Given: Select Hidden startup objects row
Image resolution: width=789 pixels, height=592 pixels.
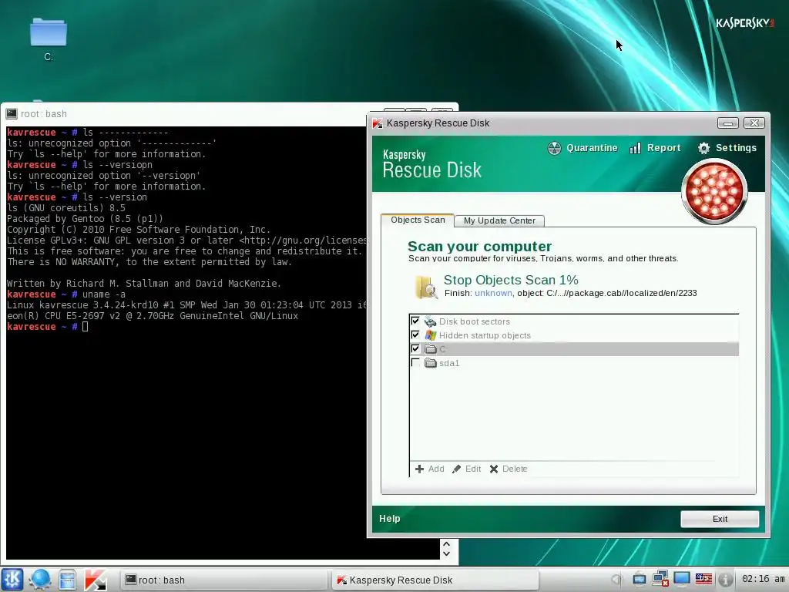Looking at the screenshot, I should pos(574,335).
